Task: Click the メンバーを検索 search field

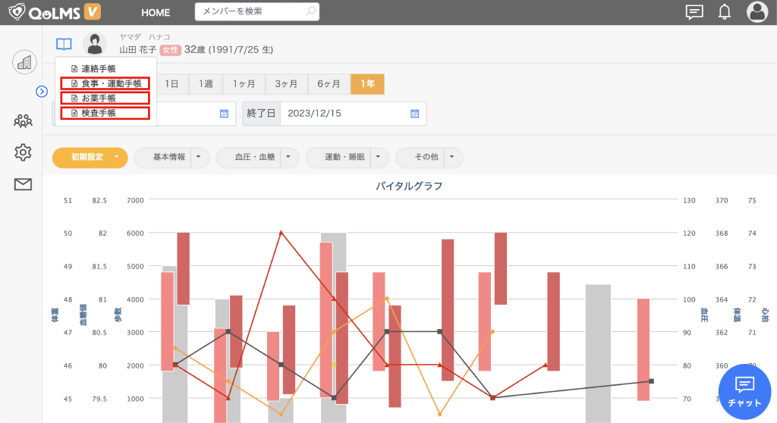Action: tap(249, 12)
